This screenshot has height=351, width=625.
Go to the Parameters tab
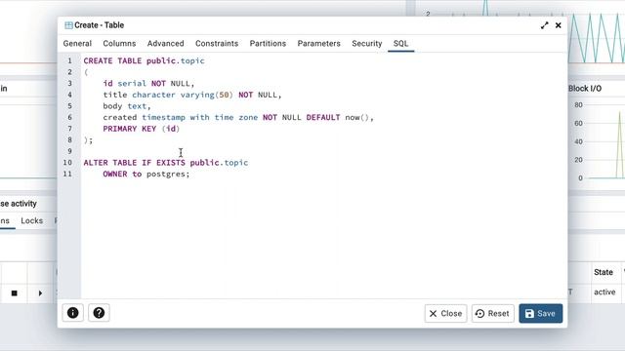(319, 43)
